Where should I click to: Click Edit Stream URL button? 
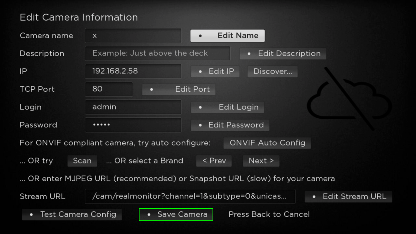[x=348, y=197]
